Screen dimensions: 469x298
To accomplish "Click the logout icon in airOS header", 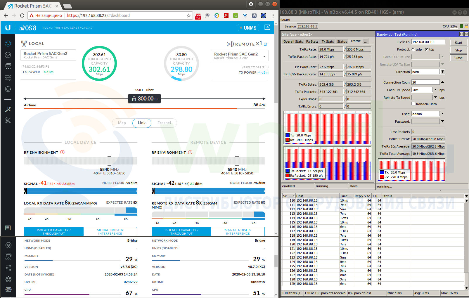I will [x=267, y=27].
